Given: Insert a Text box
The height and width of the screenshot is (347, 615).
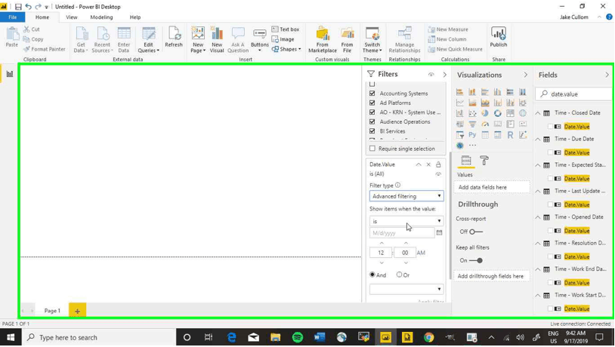Looking at the screenshot, I should 286,29.
